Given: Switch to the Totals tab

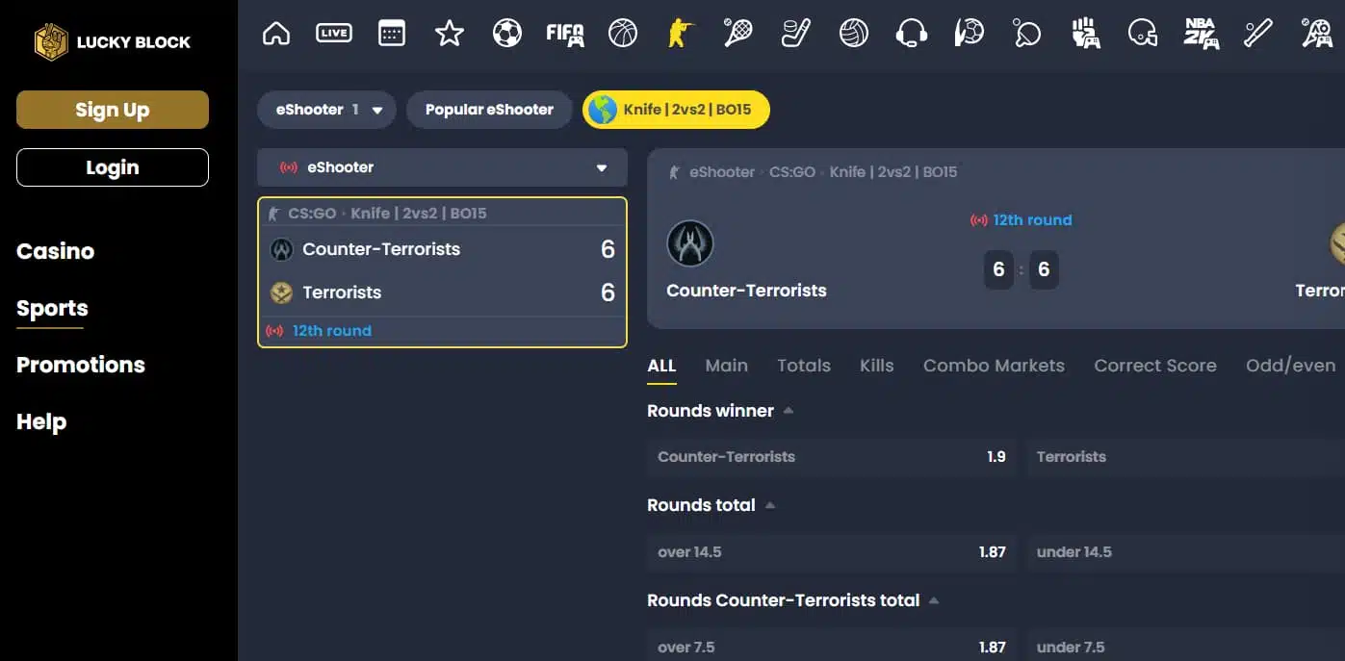Looking at the screenshot, I should 804,366.
